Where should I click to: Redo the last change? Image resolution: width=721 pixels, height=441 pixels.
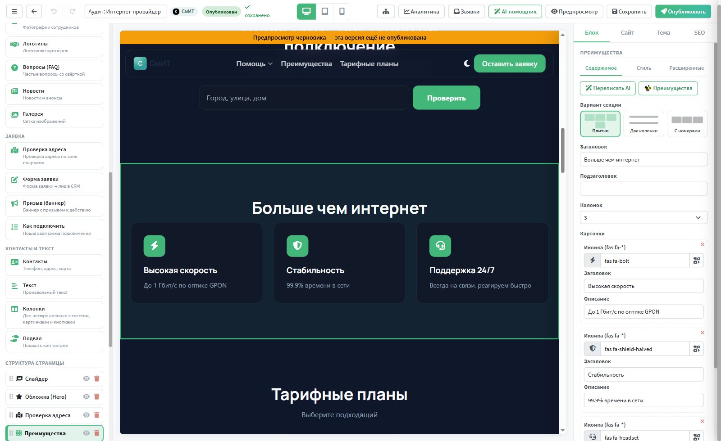pos(73,12)
